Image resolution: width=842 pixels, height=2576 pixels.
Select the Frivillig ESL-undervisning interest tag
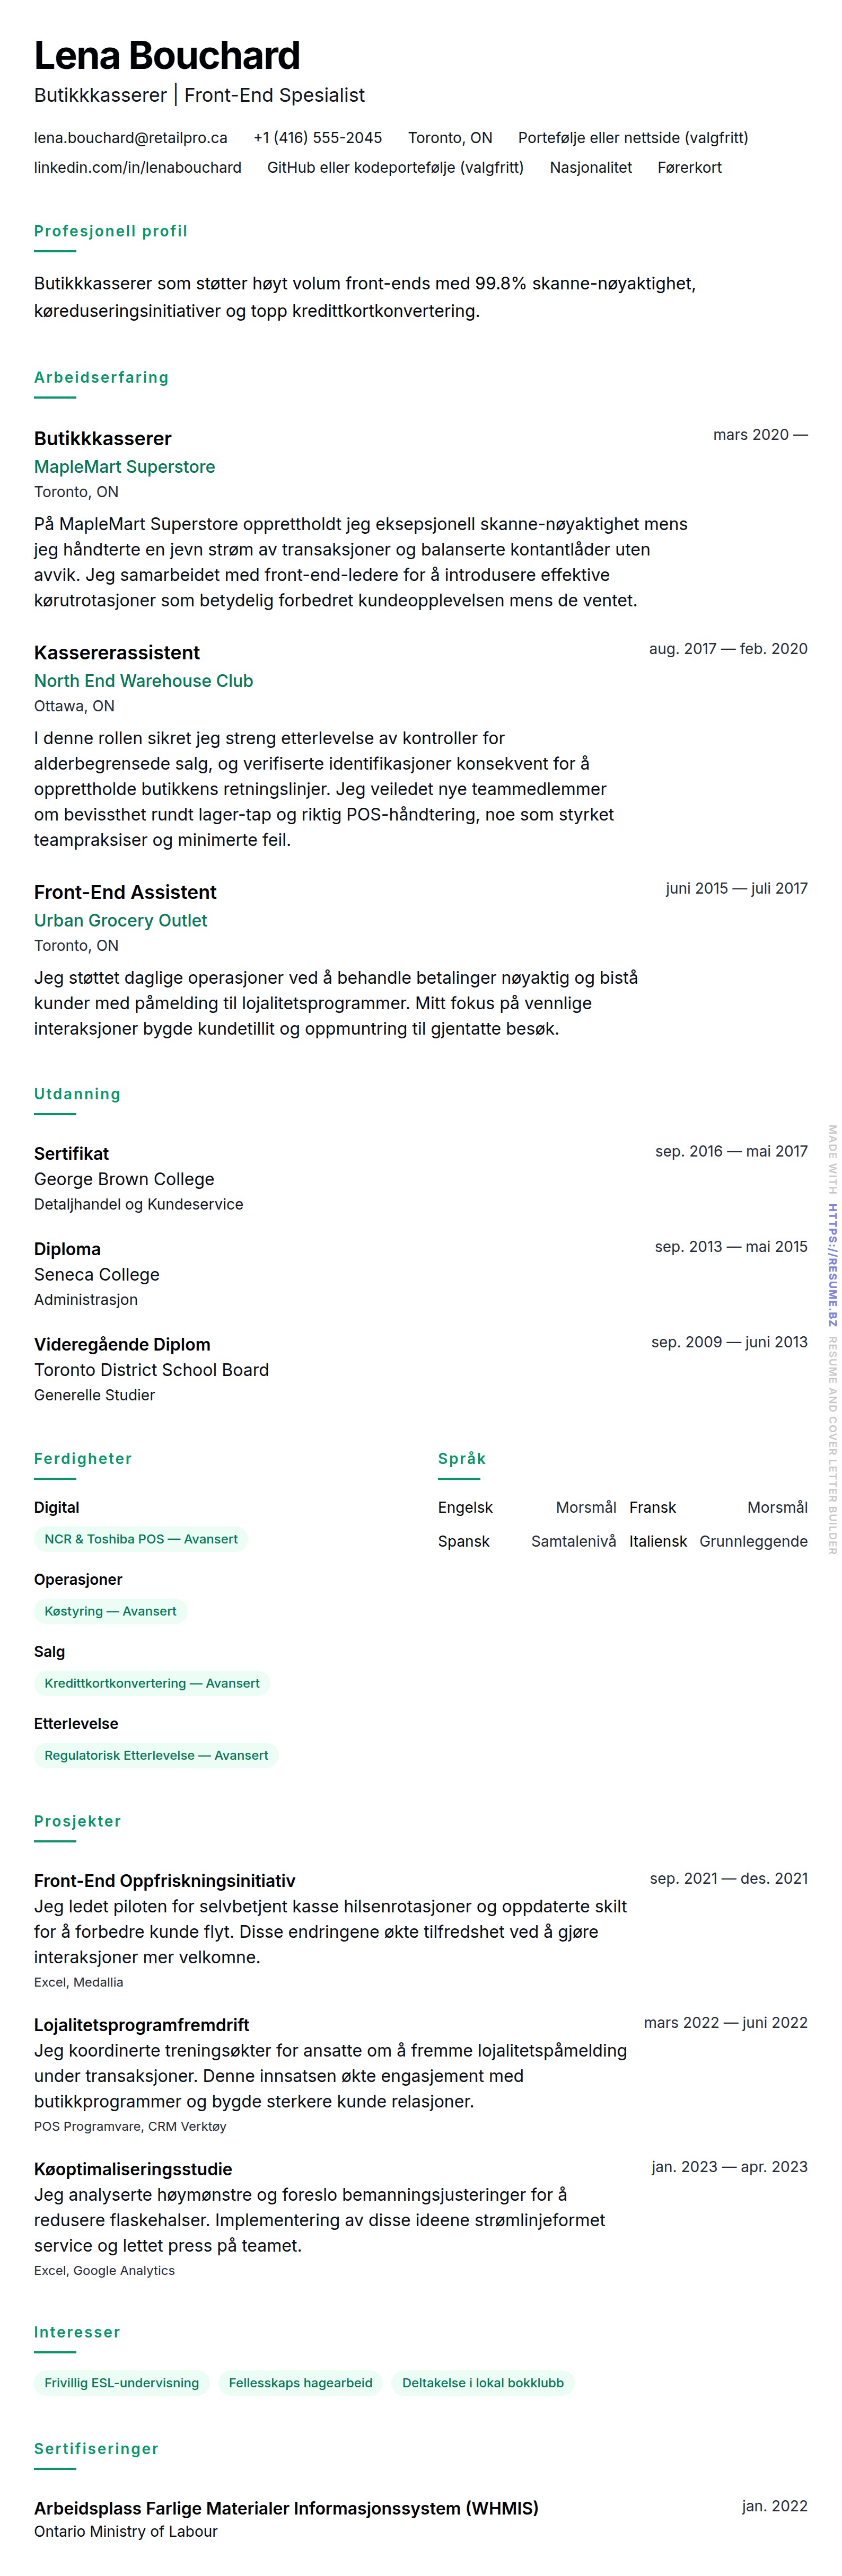click(121, 2383)
